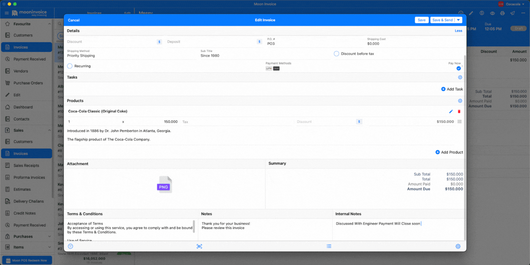Click the Purchase Orders cart icon in the sidebar
Screen dimensions: 530x265
pyautogui.click(x=7, y=83)
